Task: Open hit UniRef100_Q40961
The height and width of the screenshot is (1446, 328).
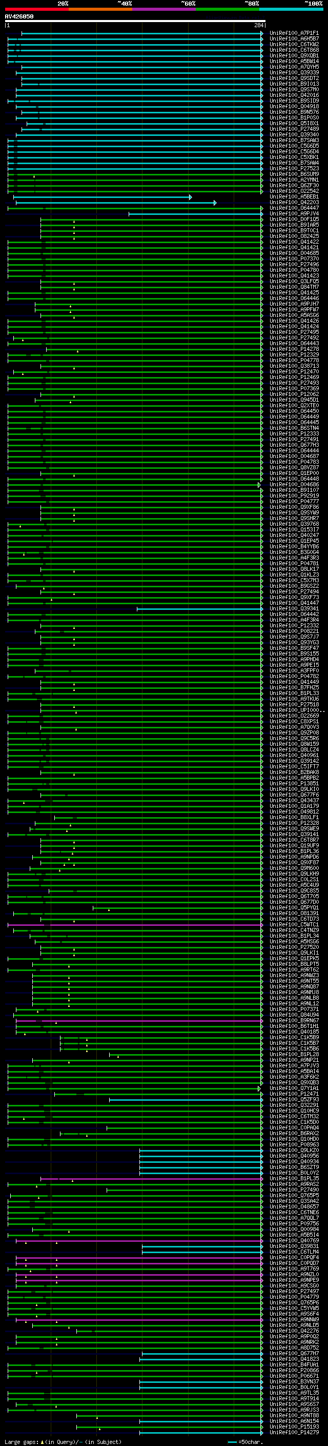Action: tap(294, 755)
